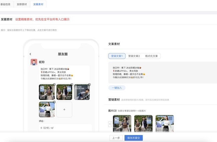Choose the 营销文案2 copy option
Viewport: 217px width, 142px height.
click(x=135, y=56)
